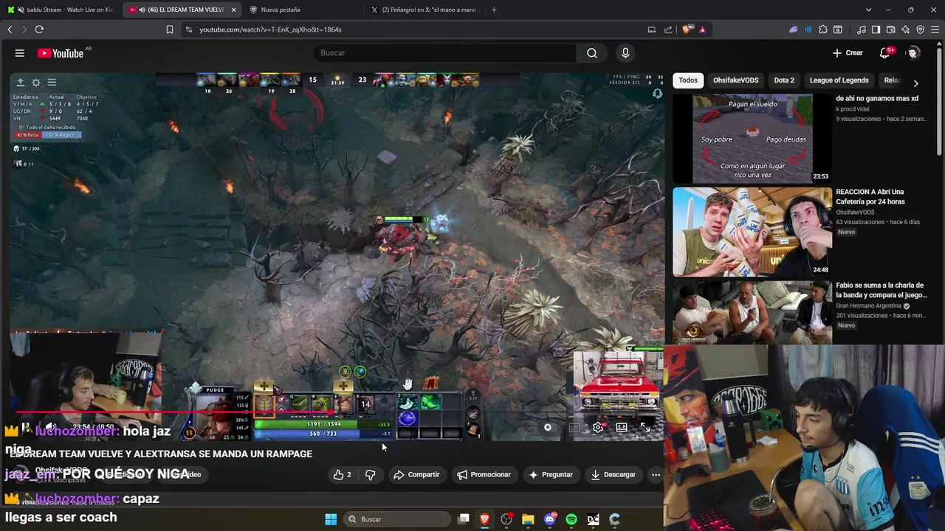Open browser extensions puzzle icon
This screenshot has height=531, width=945.
pos(823,29)
